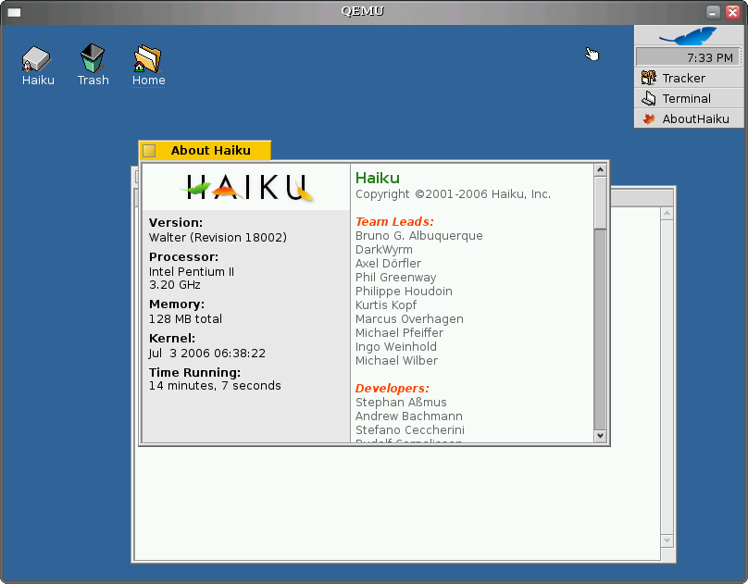The width and height of the screenshot is (748, 584).
Task: Click up arrow of About Haiku scrollbar
Action: 600,169
